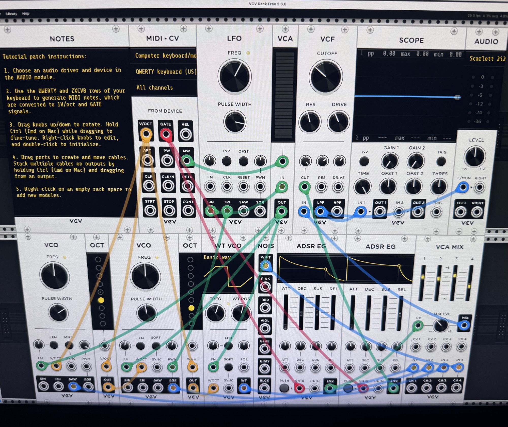Image resolution: width=508 pixels, height=427 pixels.
Task: Open the Computer keyboard MIDI driver dropdown
Action: point(165,56)
